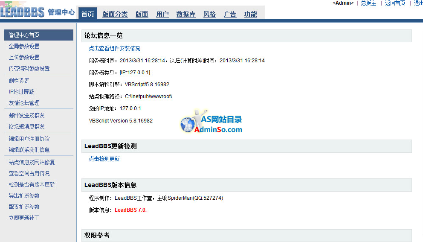Select the 数据库 tab
The width and height of the screenshot is (423, 242).
tap(186, 15)
